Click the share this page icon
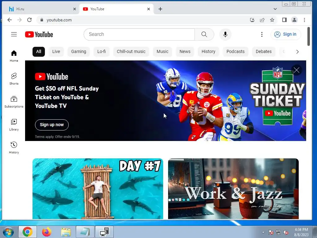The width and height of the screenshot is (317, 238). 262,20
